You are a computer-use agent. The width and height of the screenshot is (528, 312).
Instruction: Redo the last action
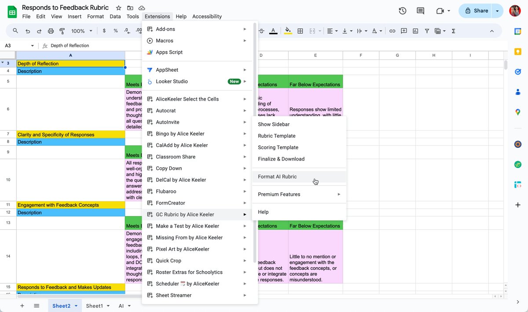pyautogui.click(x=39, y=31)
